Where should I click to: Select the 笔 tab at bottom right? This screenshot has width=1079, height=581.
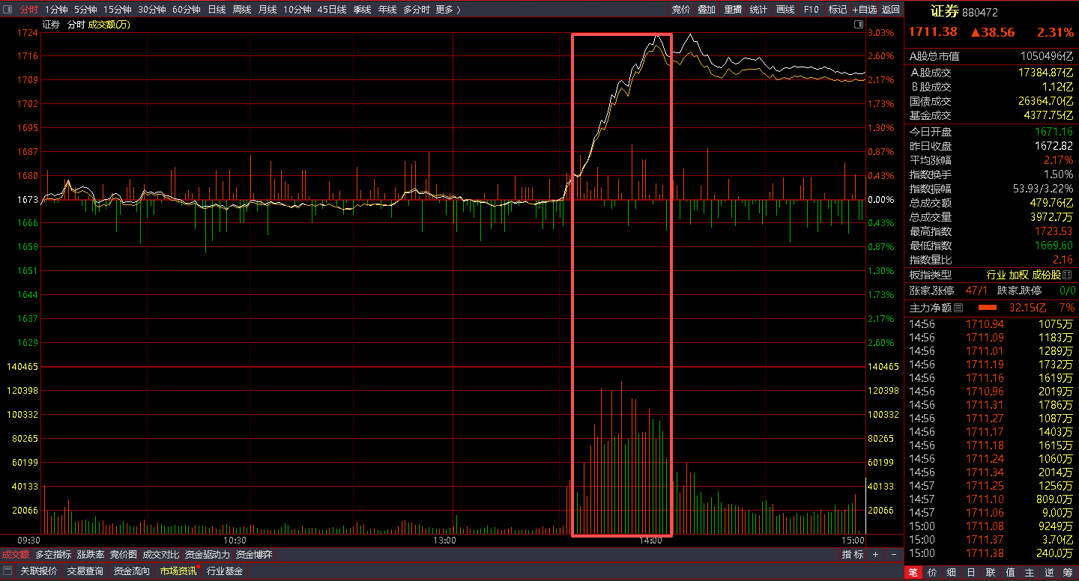click(x=913, y=573)
